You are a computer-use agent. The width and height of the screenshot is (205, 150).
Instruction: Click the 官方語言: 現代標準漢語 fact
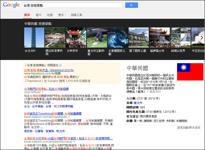[x=142, y=116]
